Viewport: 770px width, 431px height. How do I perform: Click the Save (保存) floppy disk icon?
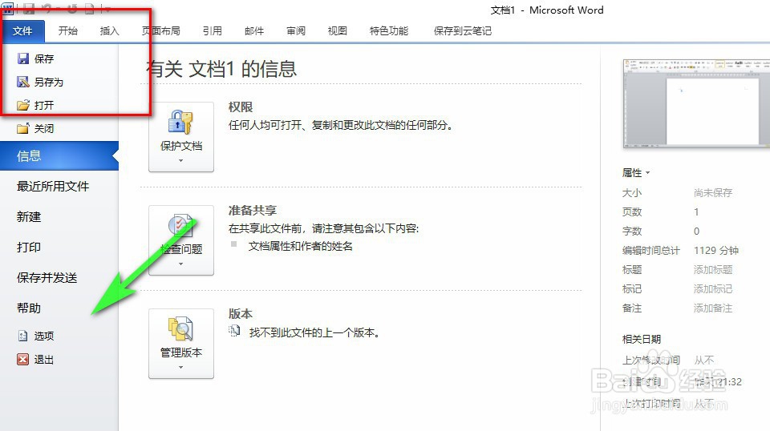point(23,58)
